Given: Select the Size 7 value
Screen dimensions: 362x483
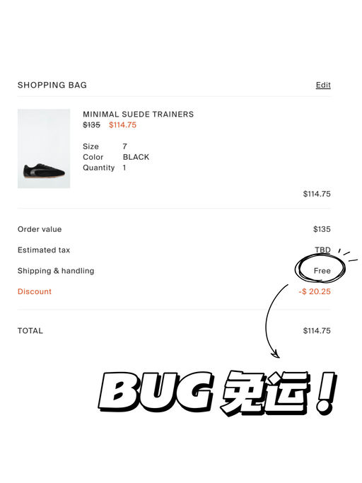Looking at the screenshot, I should (x=124, y=146).
